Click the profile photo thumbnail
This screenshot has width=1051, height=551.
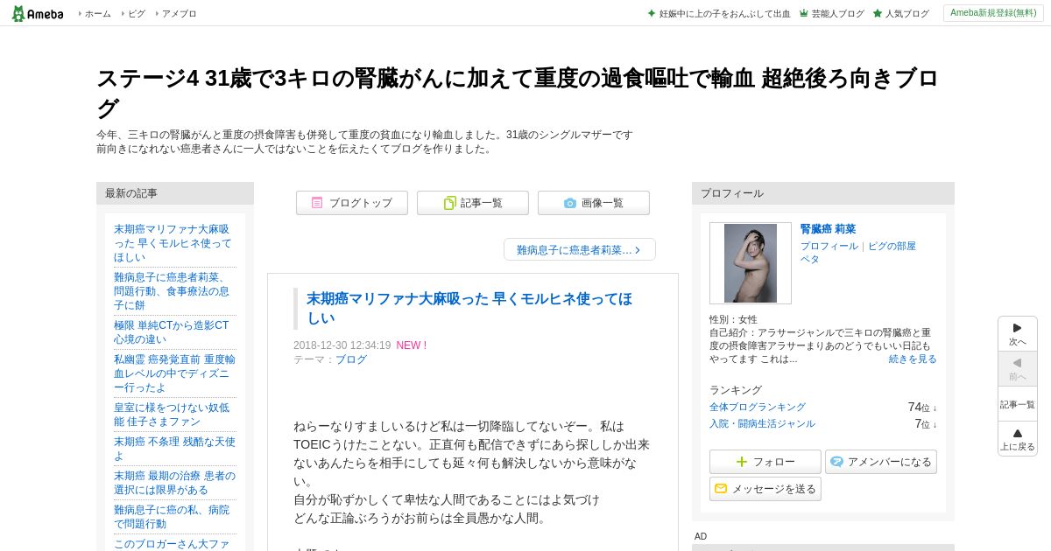click(x=751, y=263)
